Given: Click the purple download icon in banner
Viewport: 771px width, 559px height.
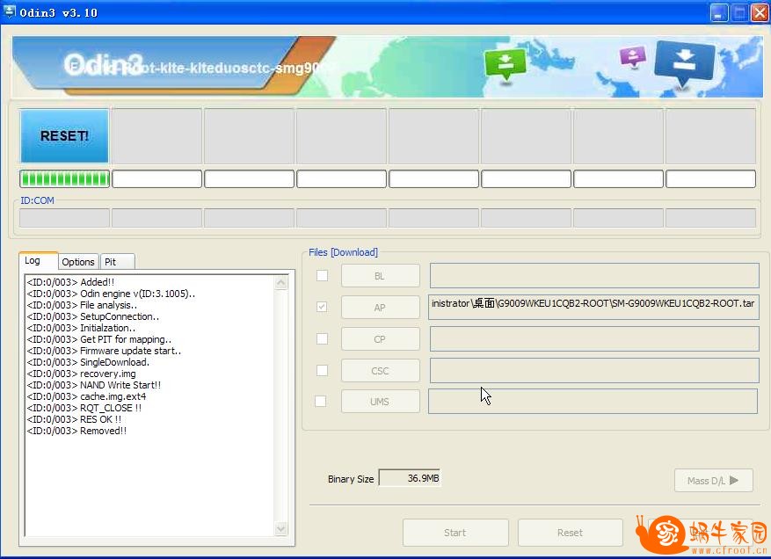Looking at the screenshot, I should (632, 57).
